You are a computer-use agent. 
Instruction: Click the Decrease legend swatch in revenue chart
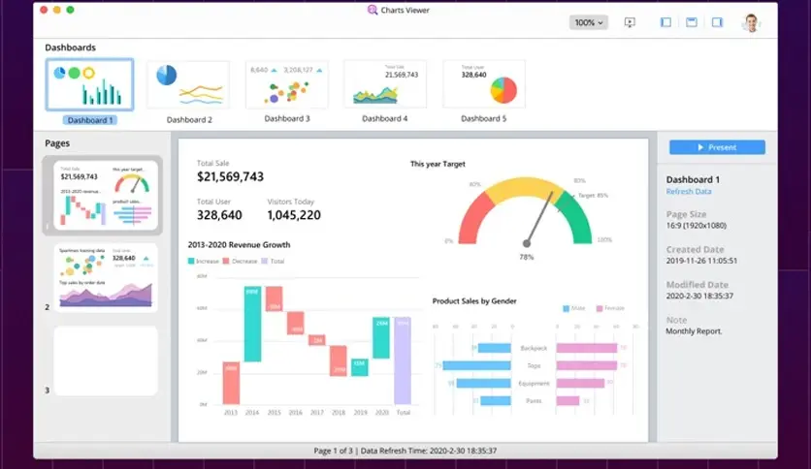click(226, 262)
